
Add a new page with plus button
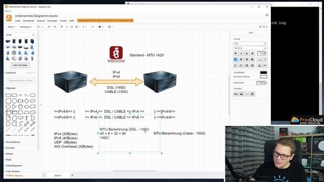click(72, 175)
